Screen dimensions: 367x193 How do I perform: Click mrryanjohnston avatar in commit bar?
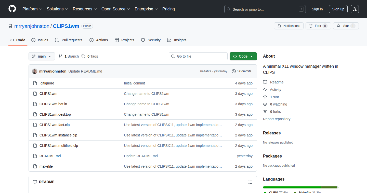coord(35,71)
